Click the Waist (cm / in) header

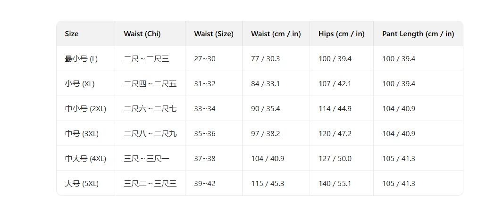[x=276, y=34]
